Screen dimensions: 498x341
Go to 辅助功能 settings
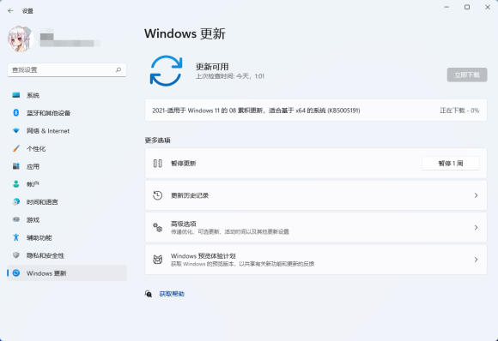click(x=67, y=237)
